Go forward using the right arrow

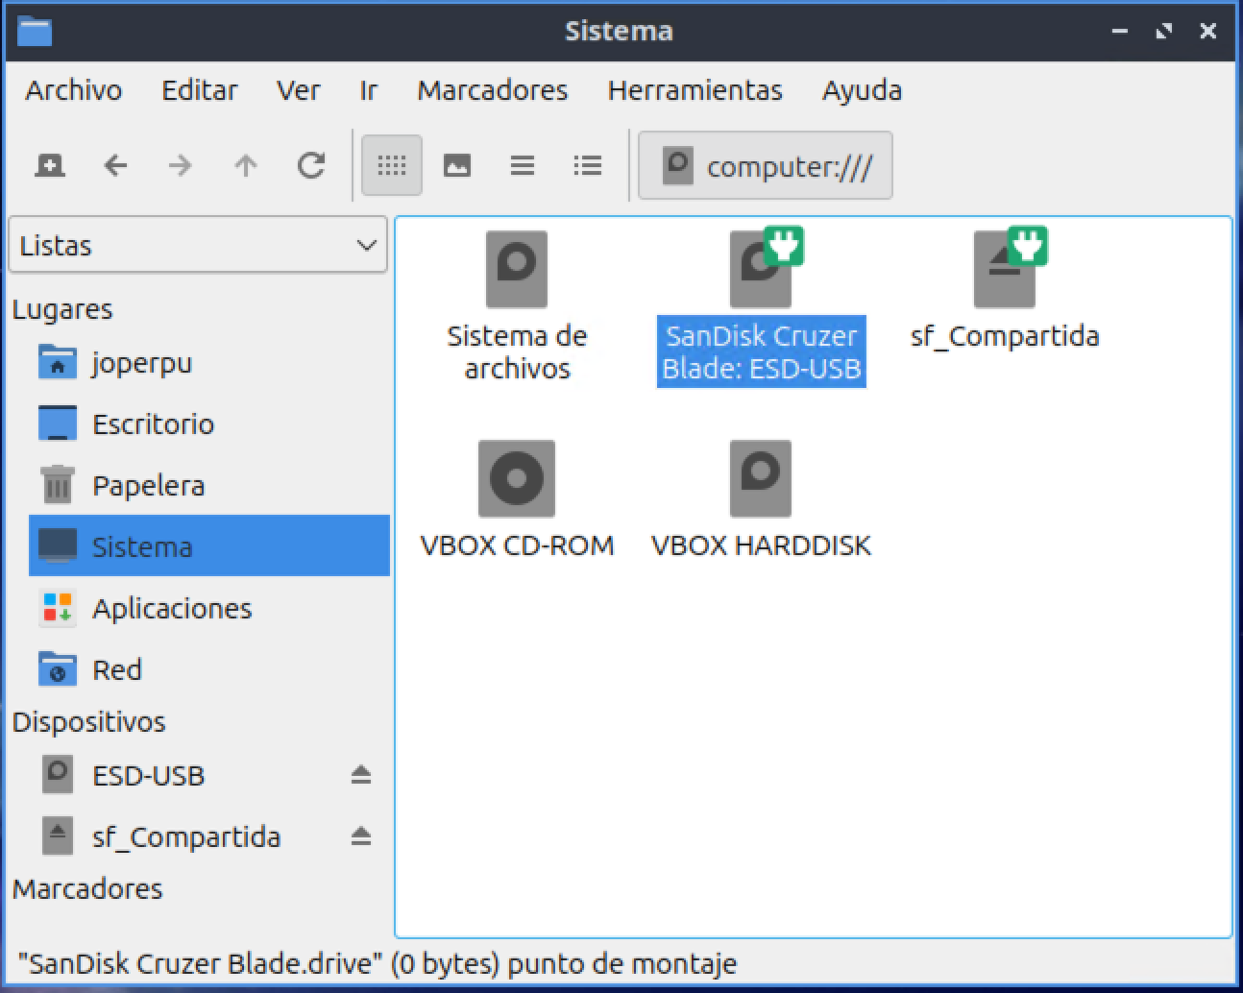[181, 166]
